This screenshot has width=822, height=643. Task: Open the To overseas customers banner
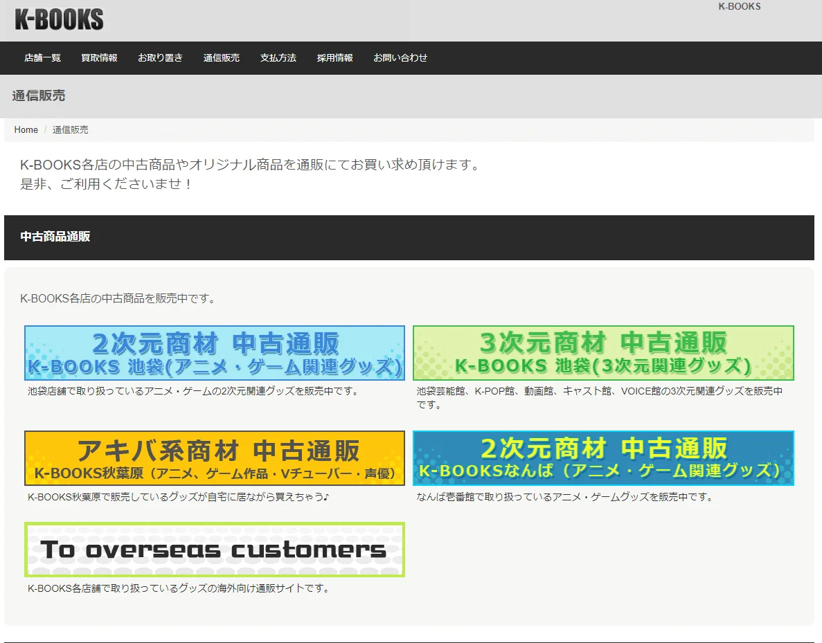tap(215, 549)
